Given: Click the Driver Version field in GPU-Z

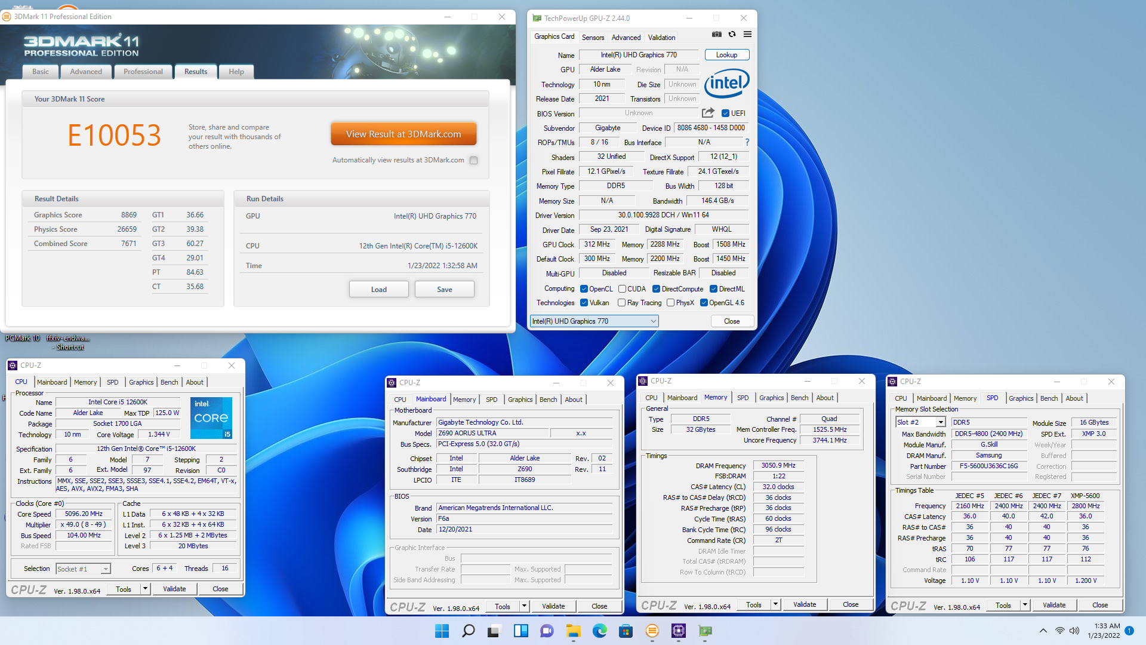Looking at the screenshot, I should point(663,215).
